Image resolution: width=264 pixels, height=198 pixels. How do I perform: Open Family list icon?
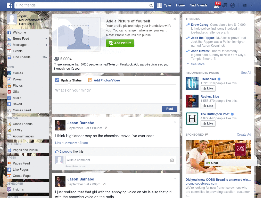pyautogui.click(x=9, y=130)
